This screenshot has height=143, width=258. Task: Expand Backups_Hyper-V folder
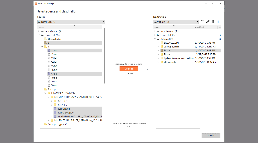point(42,124)
